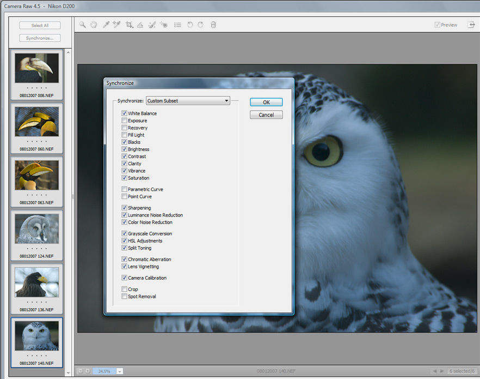Toggle the HSL Adjustments checkbox
Viewport: 480px width, 379px height.
[x=124, y=240]
